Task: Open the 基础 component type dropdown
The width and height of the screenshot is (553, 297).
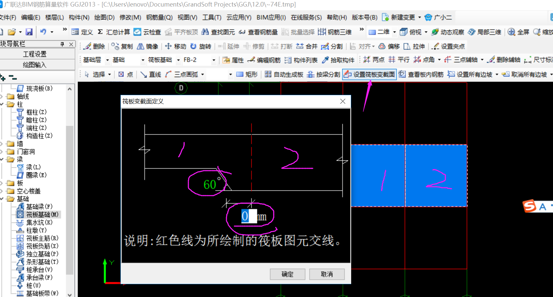Action: pyautogui.click(x=143, y=60)
